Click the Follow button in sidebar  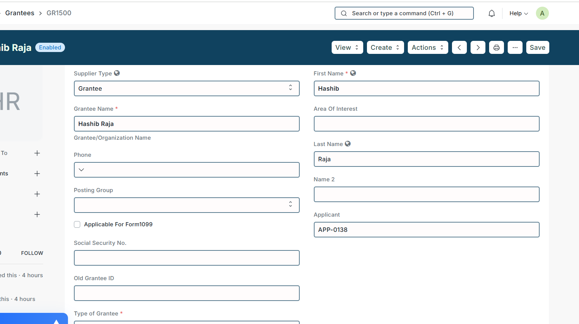click(32, 253)
